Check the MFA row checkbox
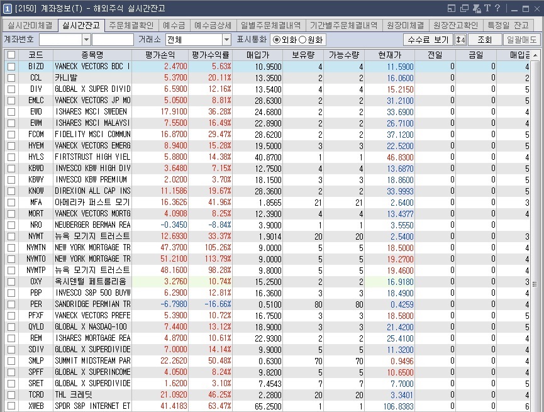The height and width of the screenshot is (412, 544). coord(11,203)
